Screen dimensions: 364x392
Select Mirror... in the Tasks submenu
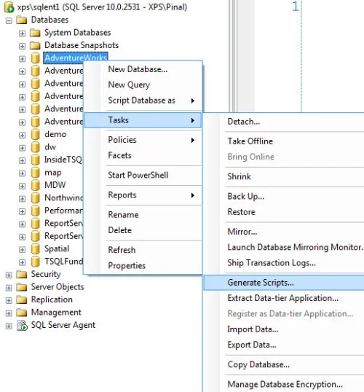coord(284,232)
